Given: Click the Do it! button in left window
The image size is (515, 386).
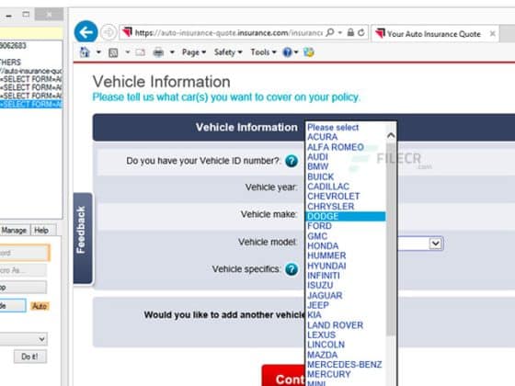Looking at the screenshot, I should click(29, 357).
